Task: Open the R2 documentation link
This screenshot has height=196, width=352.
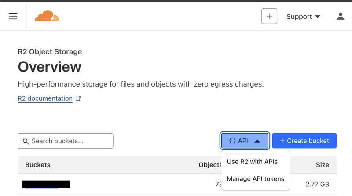Action: 45,98
